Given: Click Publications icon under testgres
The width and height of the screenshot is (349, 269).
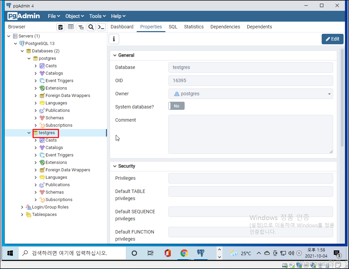Looking at the screenshot, I should click(x=42, y=185).
